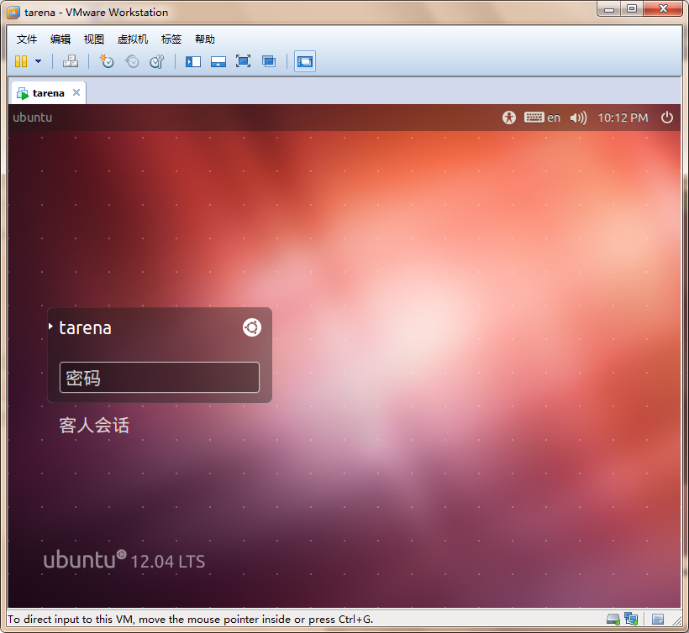Close the tarena tab
The width and height of the screenshot is (689, 633).
click(76, 92)
